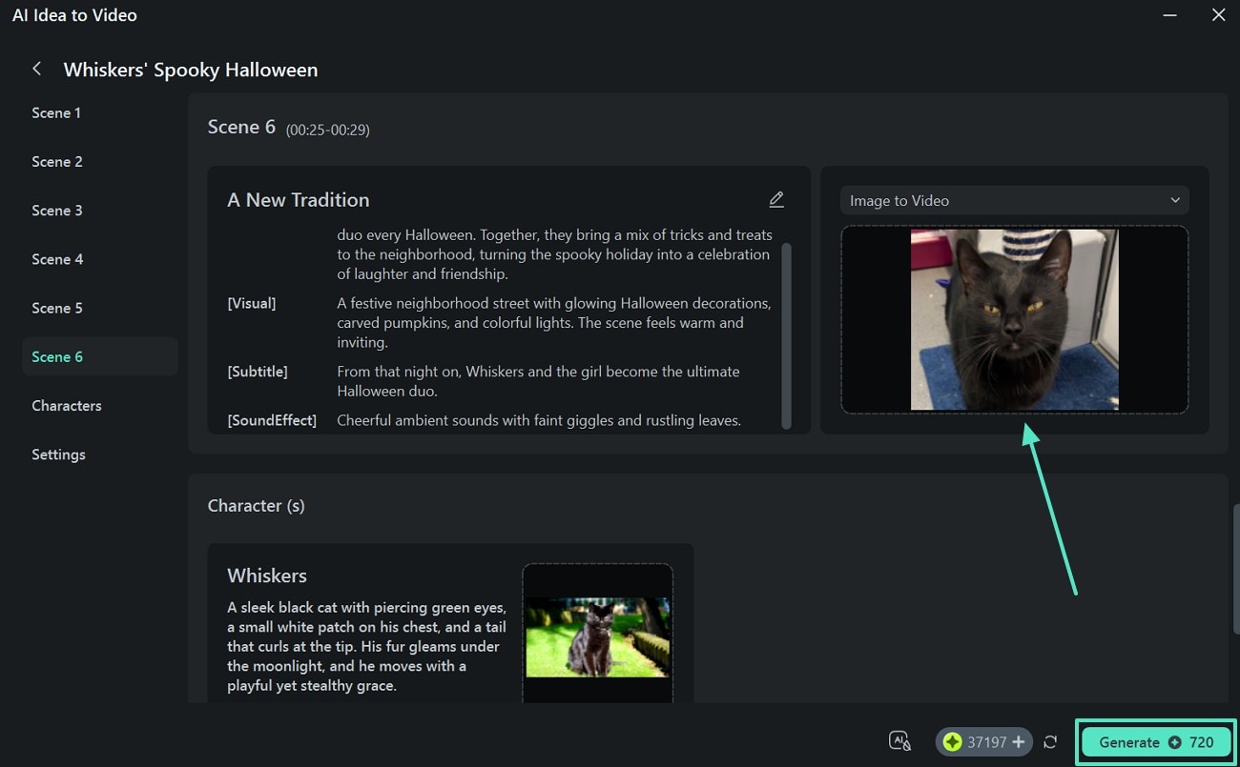This screenshot has height=767, width=1240.
Task: Select the [Visual] label in the script
Action: [252, 303]
